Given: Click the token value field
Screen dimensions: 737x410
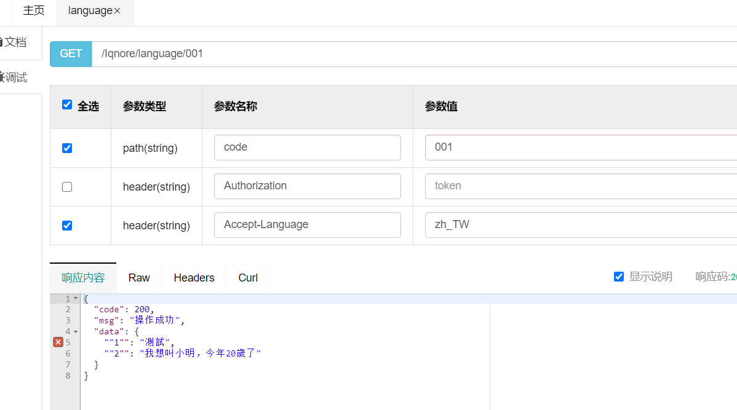Looking at the screenshot, I should [581, 186].
